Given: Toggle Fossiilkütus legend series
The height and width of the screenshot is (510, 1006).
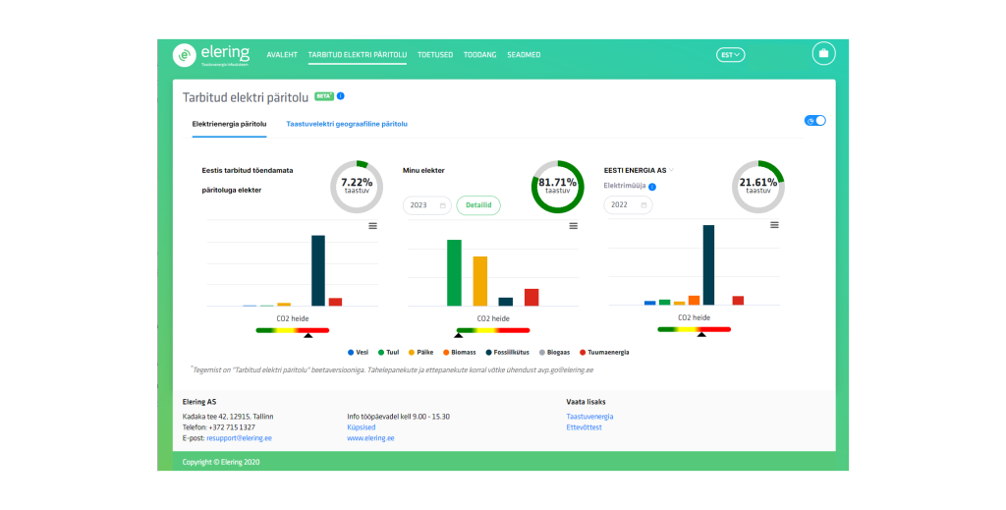Looking at the screenshot, I should point(508,352).
